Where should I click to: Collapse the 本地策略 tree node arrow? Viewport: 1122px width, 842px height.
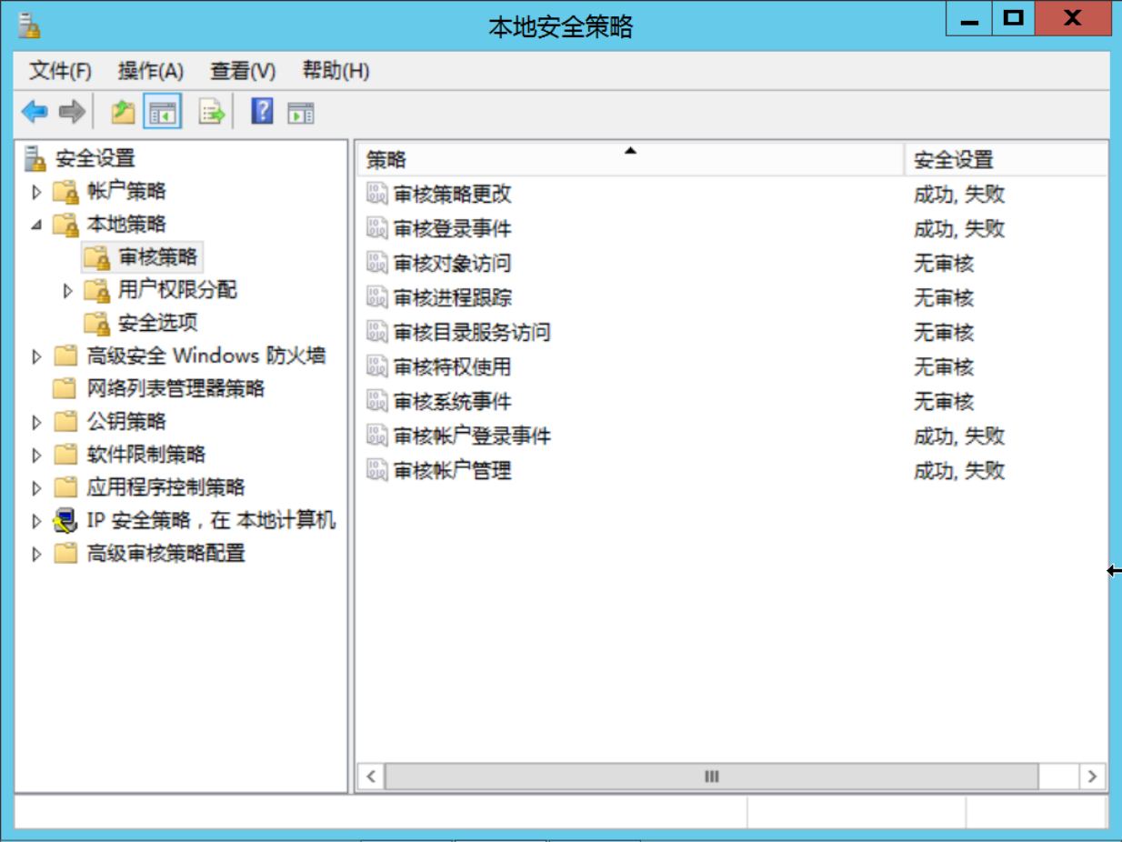click(x=36, y=225)
